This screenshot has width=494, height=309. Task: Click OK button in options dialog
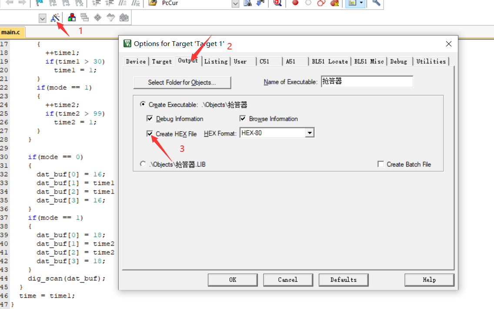pos(233,280)
